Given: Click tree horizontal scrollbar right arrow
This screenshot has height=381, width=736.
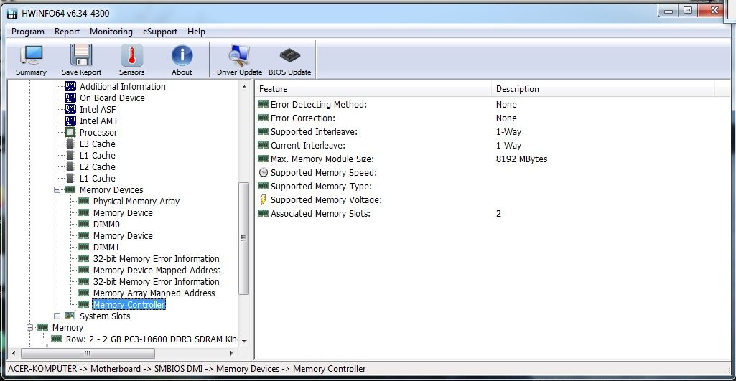Looking at the screenshot, I should tap(231, 353).
